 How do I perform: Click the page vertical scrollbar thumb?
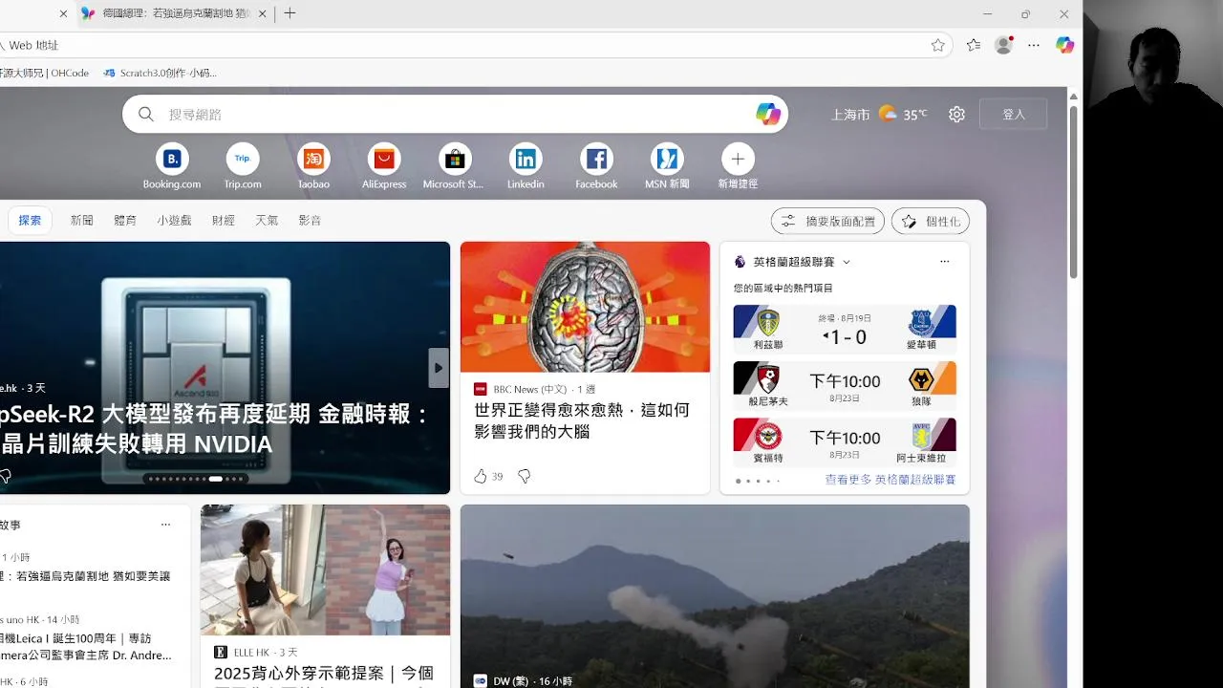(1073, 191)
